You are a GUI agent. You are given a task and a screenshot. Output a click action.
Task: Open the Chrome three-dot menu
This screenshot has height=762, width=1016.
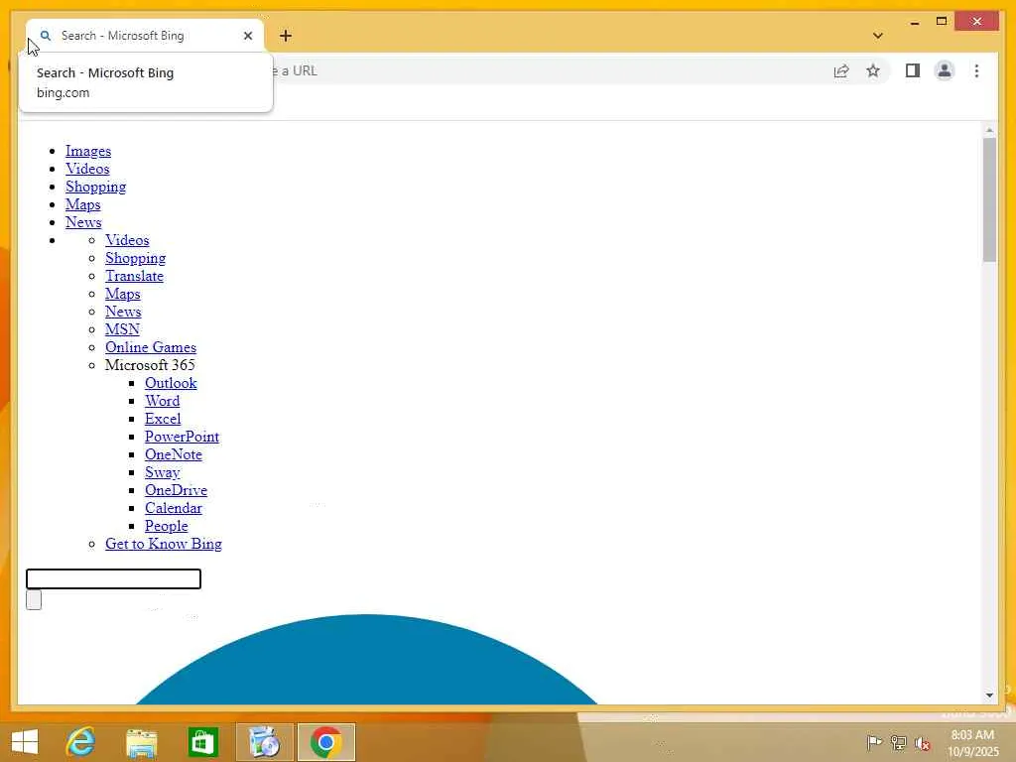click(x=976, y=70)
